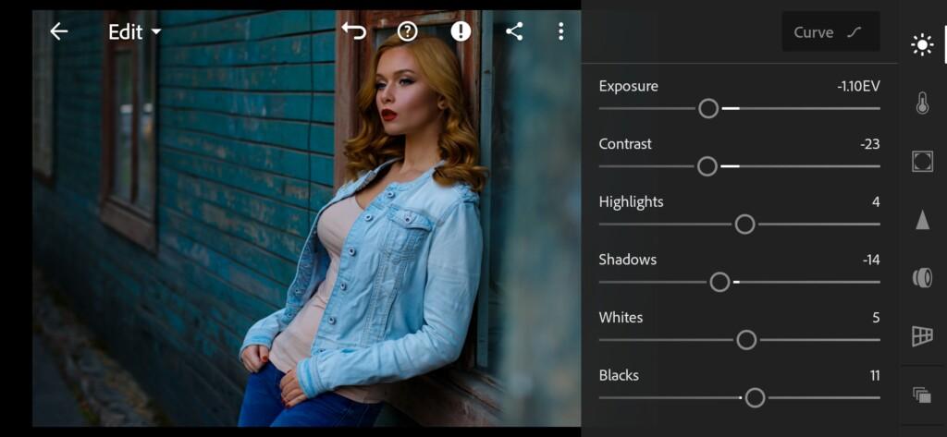This screenshot has height=437, width=947.
Task: Tap the Shadows value -14
Action: coord(871,261)
